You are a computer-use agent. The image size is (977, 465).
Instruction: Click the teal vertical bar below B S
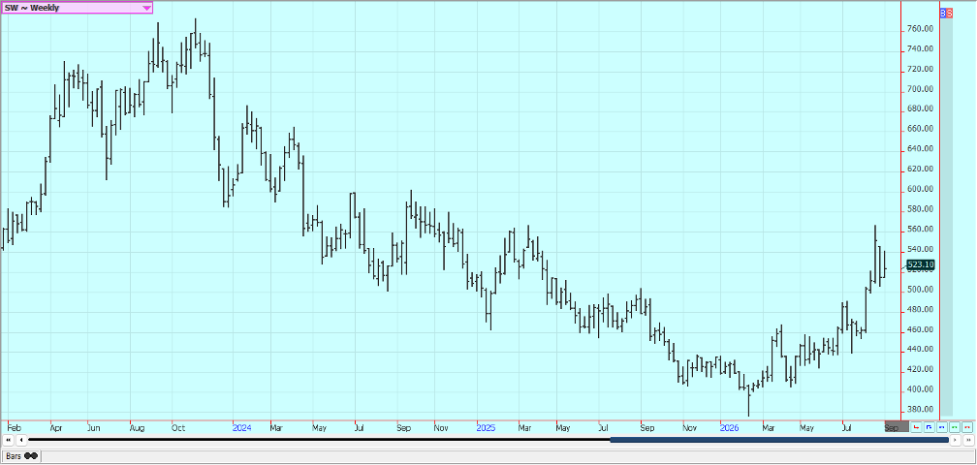tap(946, 217)
